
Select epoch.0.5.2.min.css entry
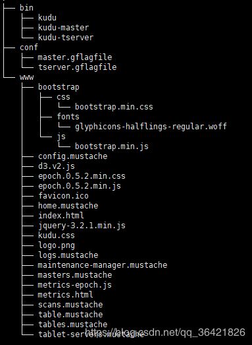[82, 176]
